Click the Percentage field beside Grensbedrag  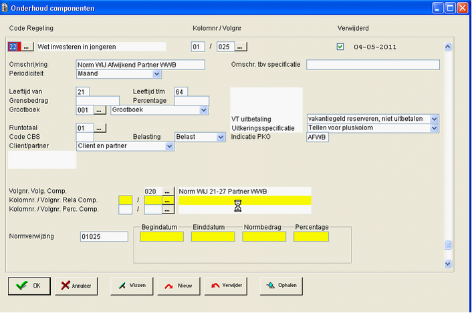(191, 101)
